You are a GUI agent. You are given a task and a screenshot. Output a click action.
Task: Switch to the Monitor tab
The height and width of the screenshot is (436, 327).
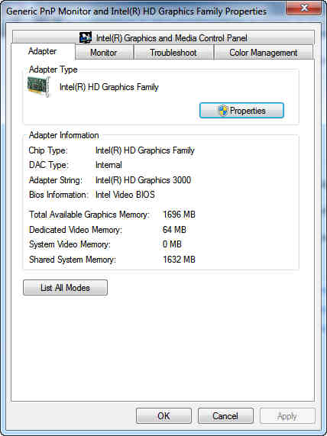pos(104,53)
